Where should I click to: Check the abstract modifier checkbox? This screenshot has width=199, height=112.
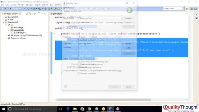(80, 40)
